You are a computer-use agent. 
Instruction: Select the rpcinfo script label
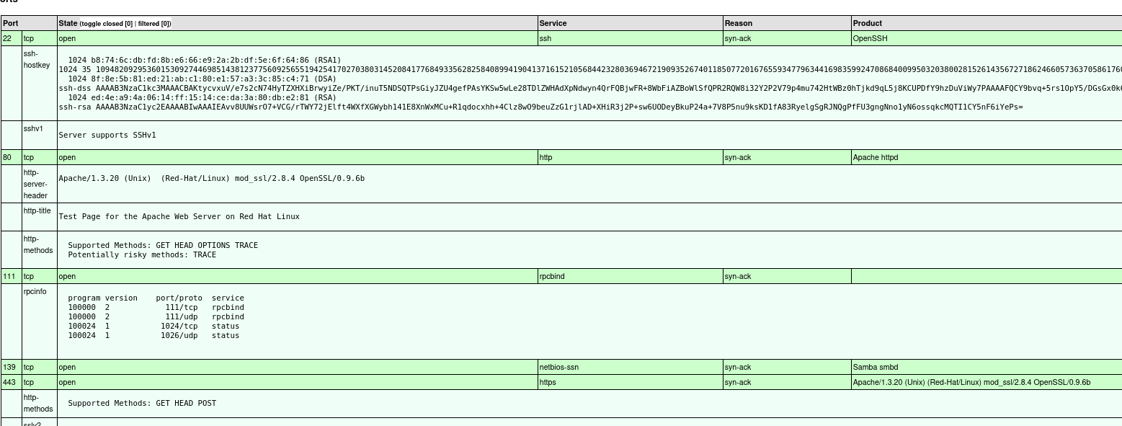click(x=35, y=291)
